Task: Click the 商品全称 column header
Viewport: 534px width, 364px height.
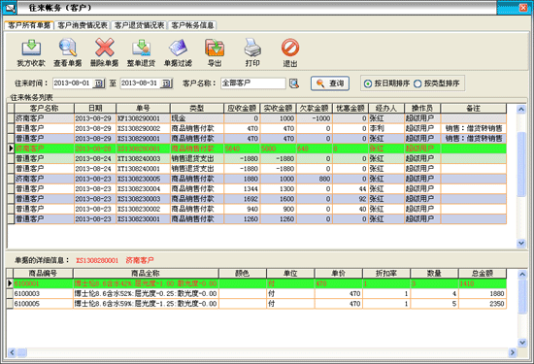Action: pos(146,273)
